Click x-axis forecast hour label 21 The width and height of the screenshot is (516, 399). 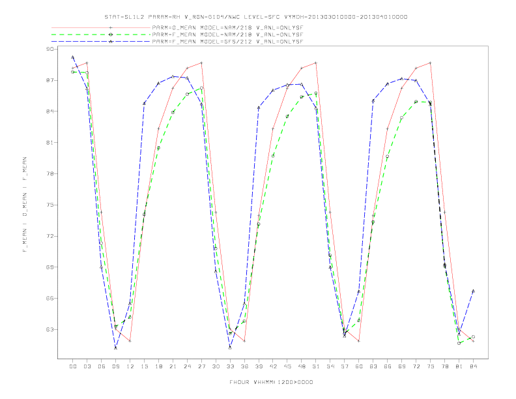173,366
